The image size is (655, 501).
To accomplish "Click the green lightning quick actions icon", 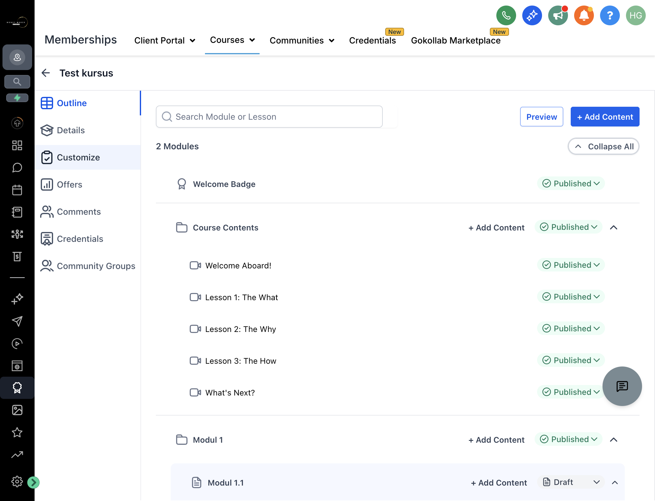I will 17,98.
